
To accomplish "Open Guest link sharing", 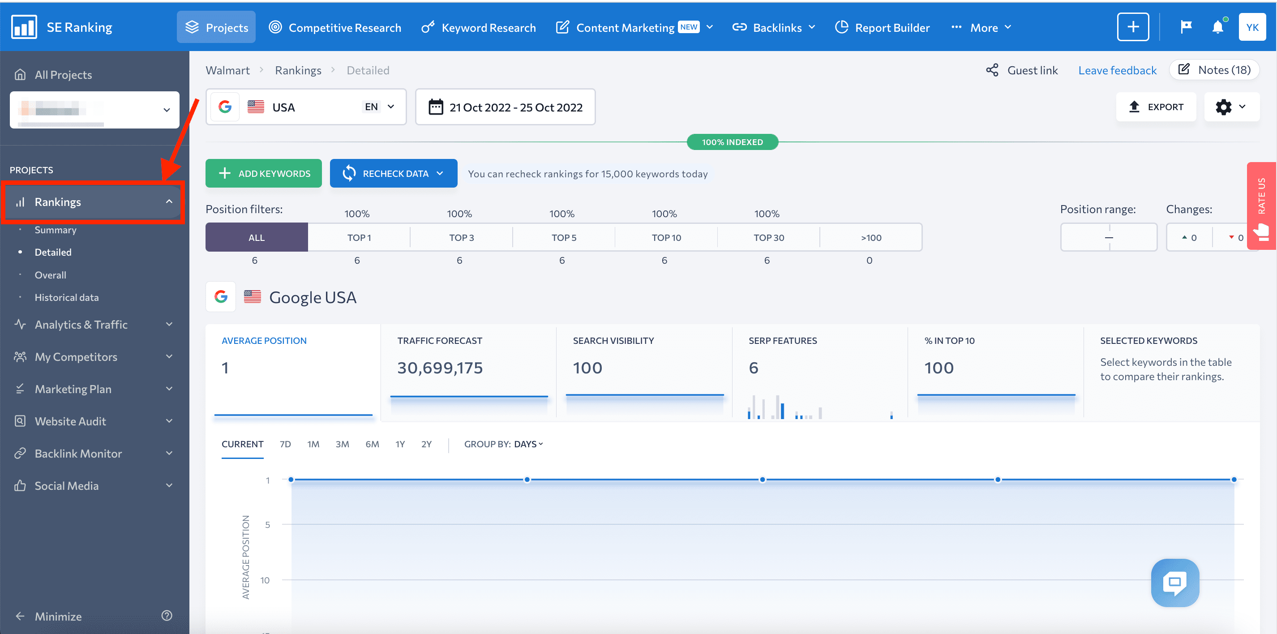I will click(x=1022, y=70).
